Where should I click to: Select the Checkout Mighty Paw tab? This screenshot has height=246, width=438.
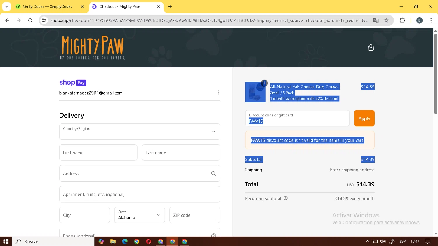[x=126, y=6]
